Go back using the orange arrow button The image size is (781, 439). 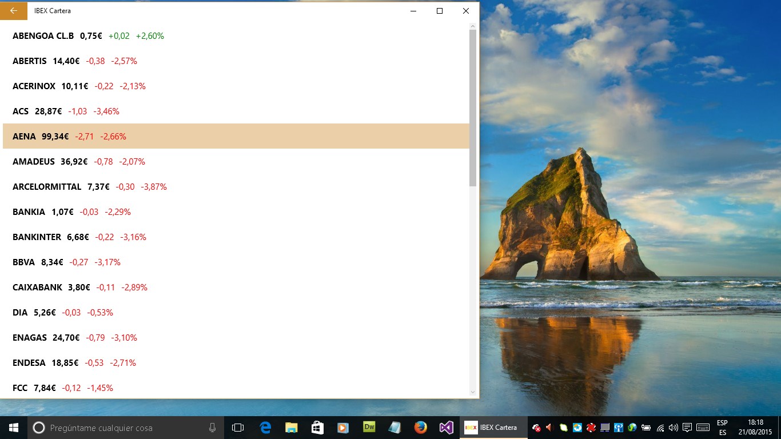tap(14, 11)
